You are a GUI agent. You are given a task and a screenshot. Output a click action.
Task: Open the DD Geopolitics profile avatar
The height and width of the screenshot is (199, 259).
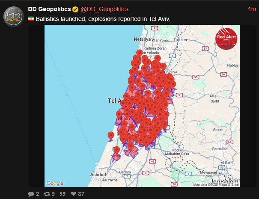[x=14, y=17]
